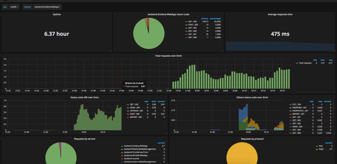This screenshot has height=164, width=337.
Task: Open the traefik job variable dropdown
Action: [x=15, y=7]
